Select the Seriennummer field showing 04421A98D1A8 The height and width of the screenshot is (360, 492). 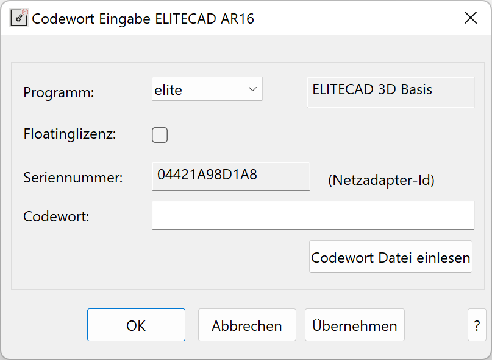[x=230, y=178]
